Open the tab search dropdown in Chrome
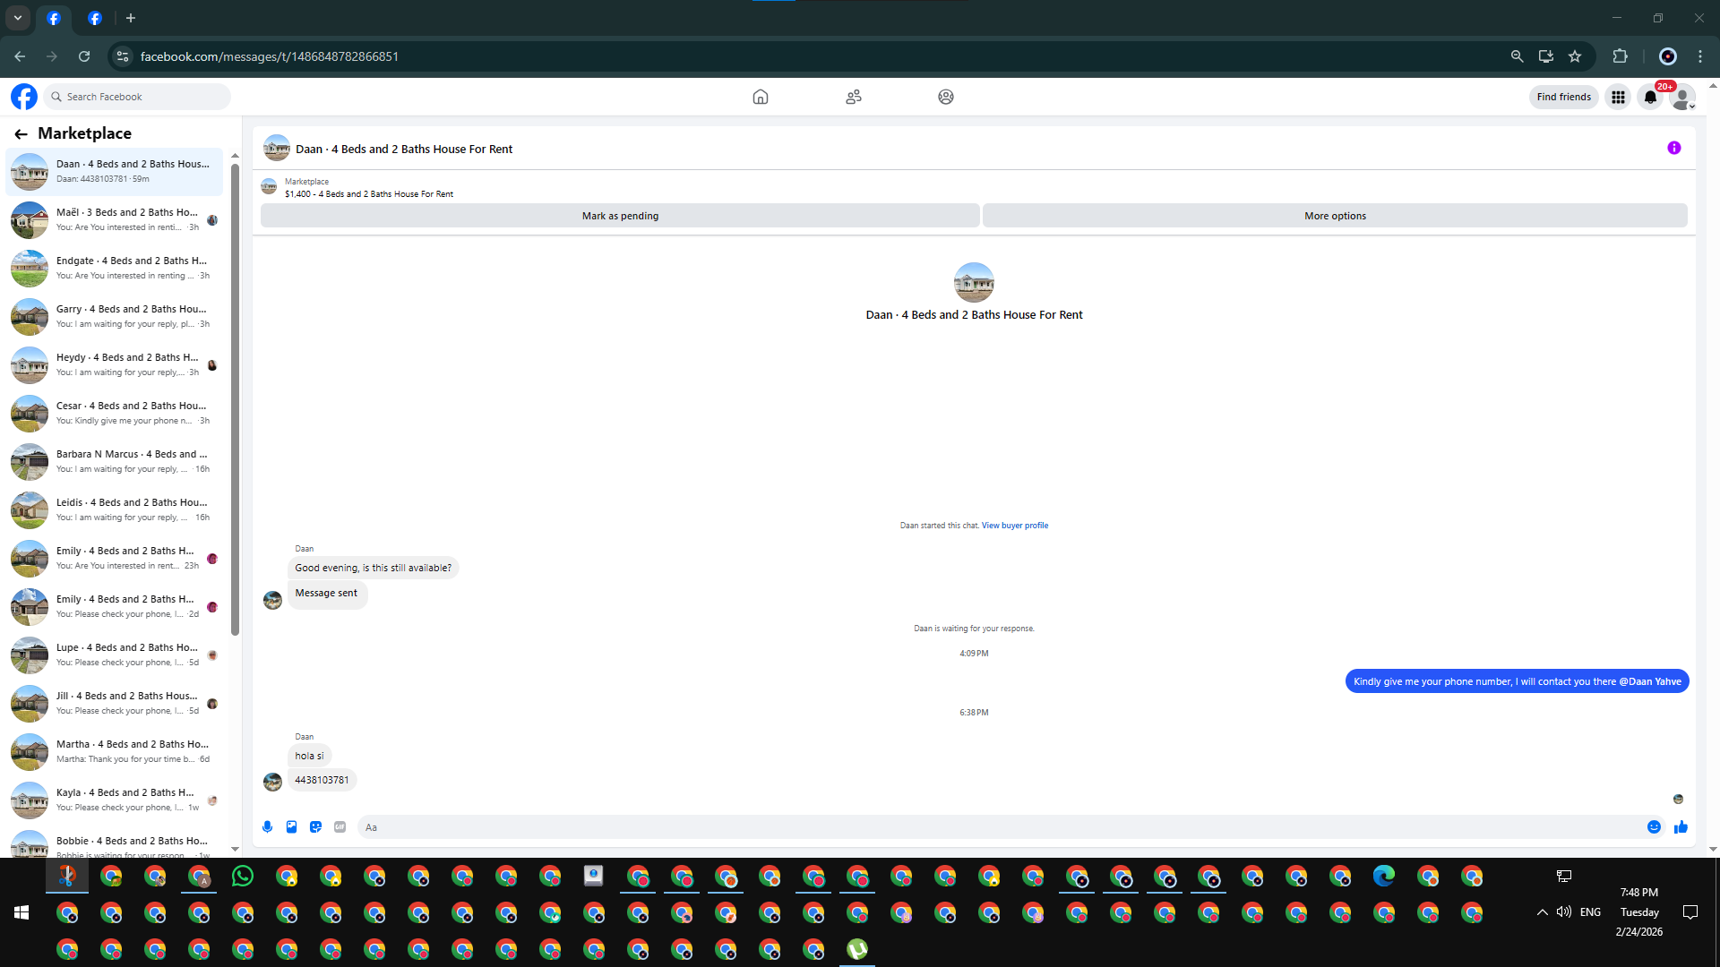Screen dimensions: 1720x967 click(x=17, y=18)
